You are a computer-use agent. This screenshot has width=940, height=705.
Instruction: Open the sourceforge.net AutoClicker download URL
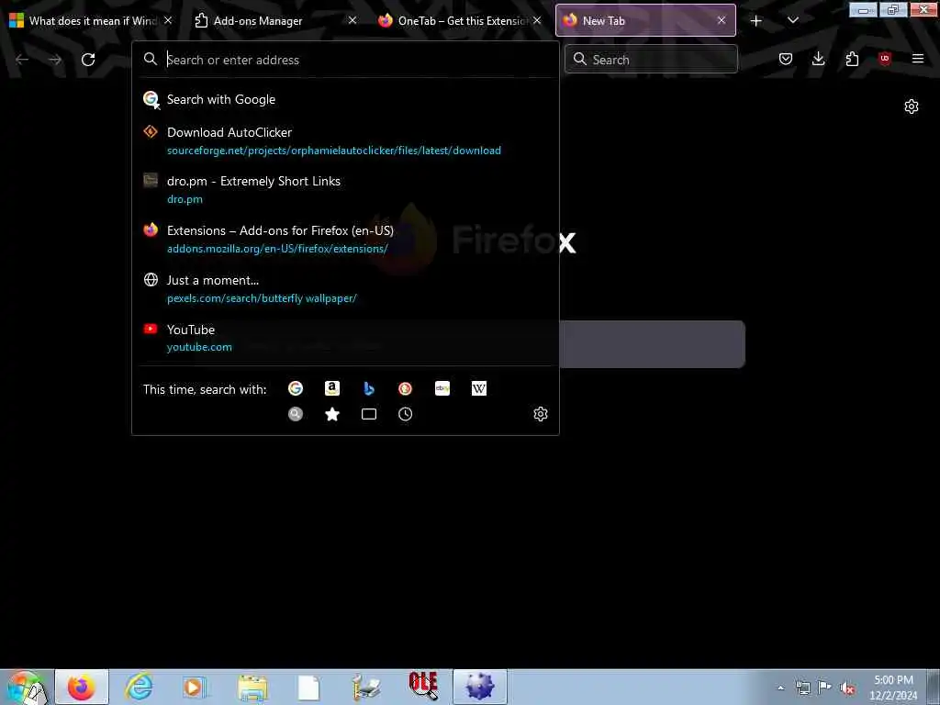pyautogui.click(x=334, y=151)
